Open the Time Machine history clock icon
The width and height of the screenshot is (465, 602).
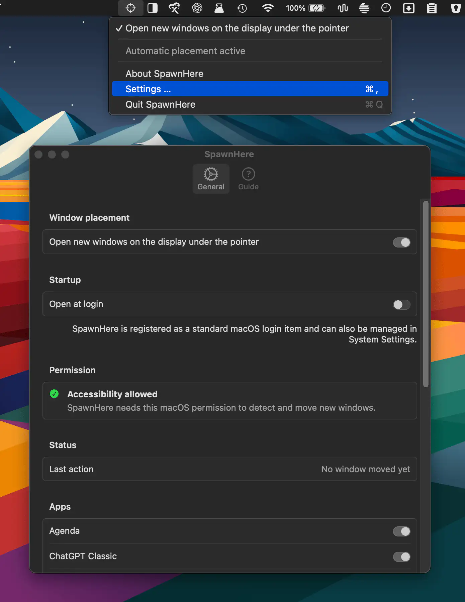[242, 8]
